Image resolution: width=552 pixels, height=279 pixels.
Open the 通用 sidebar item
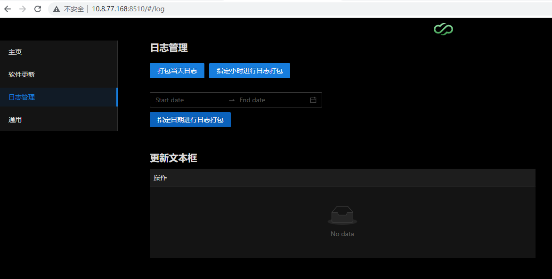click(15, 120)
